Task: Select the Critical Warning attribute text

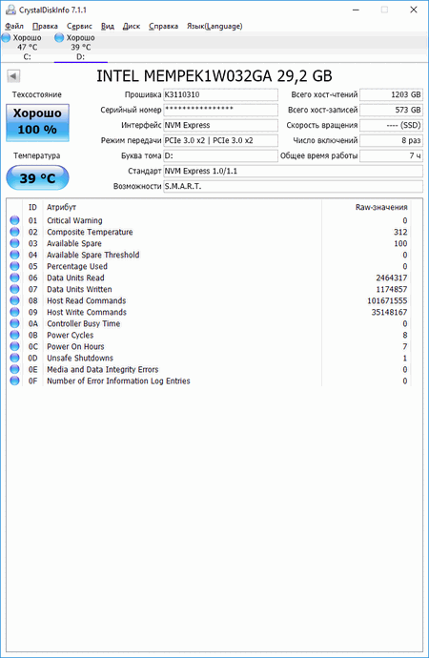Action: 74,220
